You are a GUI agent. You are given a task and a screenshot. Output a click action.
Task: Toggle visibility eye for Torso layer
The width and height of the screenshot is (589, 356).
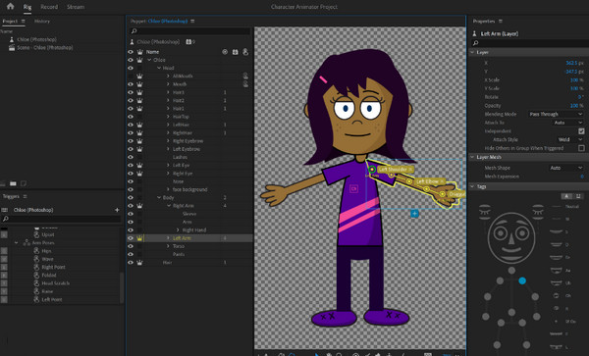point(131,246)
